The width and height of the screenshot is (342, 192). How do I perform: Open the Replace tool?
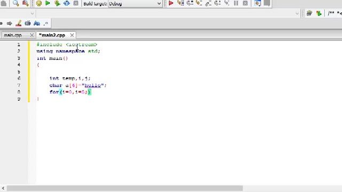click(25, 3)
